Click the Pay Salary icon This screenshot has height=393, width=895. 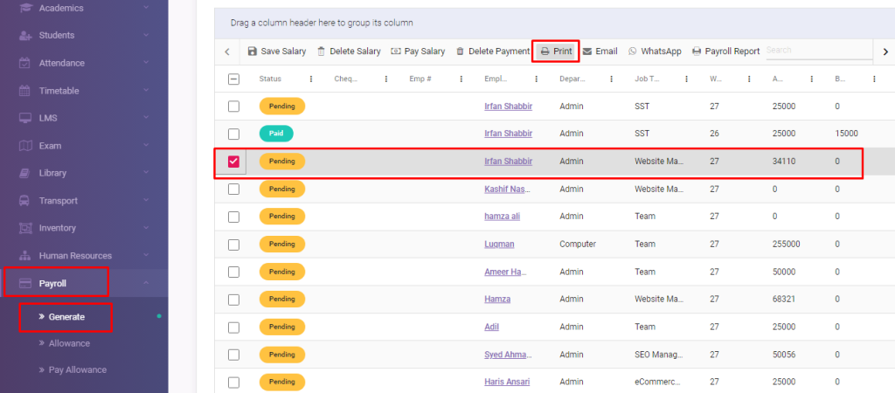point(396,52)
